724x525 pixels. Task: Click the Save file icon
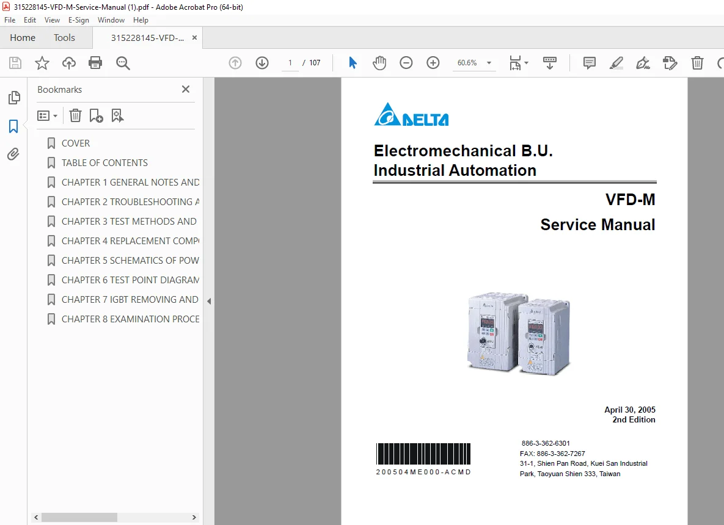click(x=15, y=63)
